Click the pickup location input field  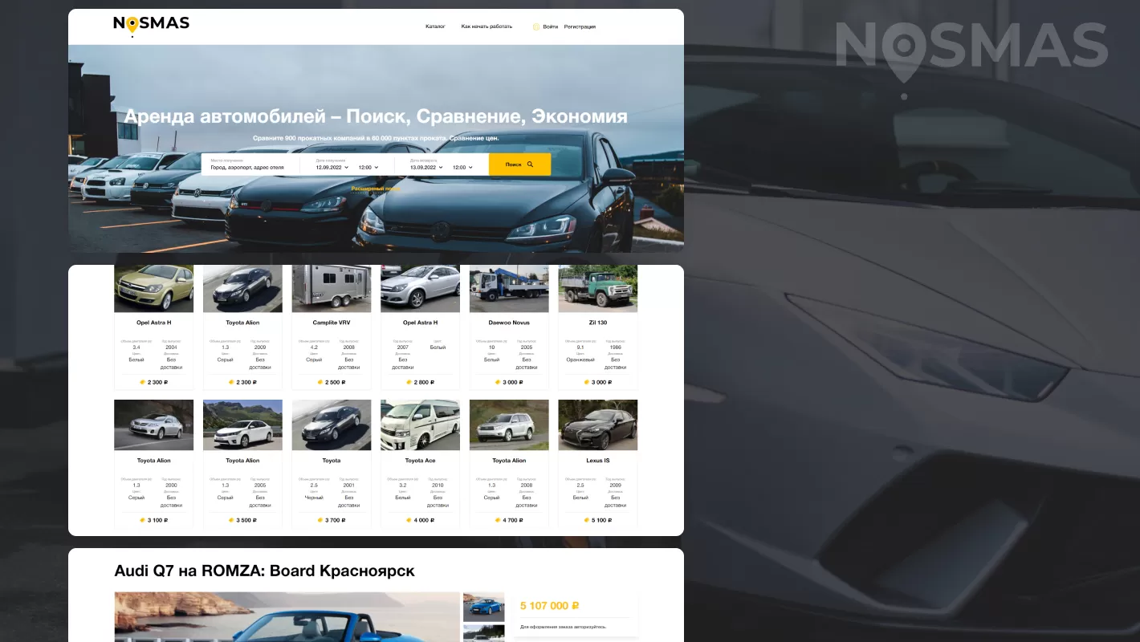pos(247,168)
